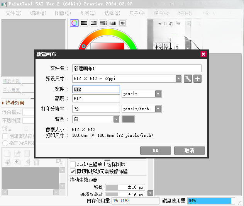Screen dimensions: 244x206
Task: Show the HSV slider panel icon
Action: tap(93, 23)
